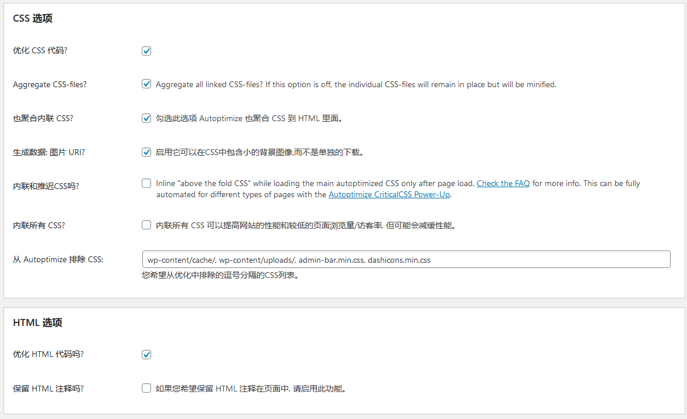The image size is (687, 419).
Task: Uncheck the "优化 CSS 代码?" checkbox
Action: pos(146,51)
